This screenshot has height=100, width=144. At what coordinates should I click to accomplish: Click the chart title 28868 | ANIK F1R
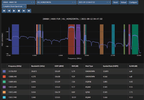pyautogui.click(x=73, y=19)
